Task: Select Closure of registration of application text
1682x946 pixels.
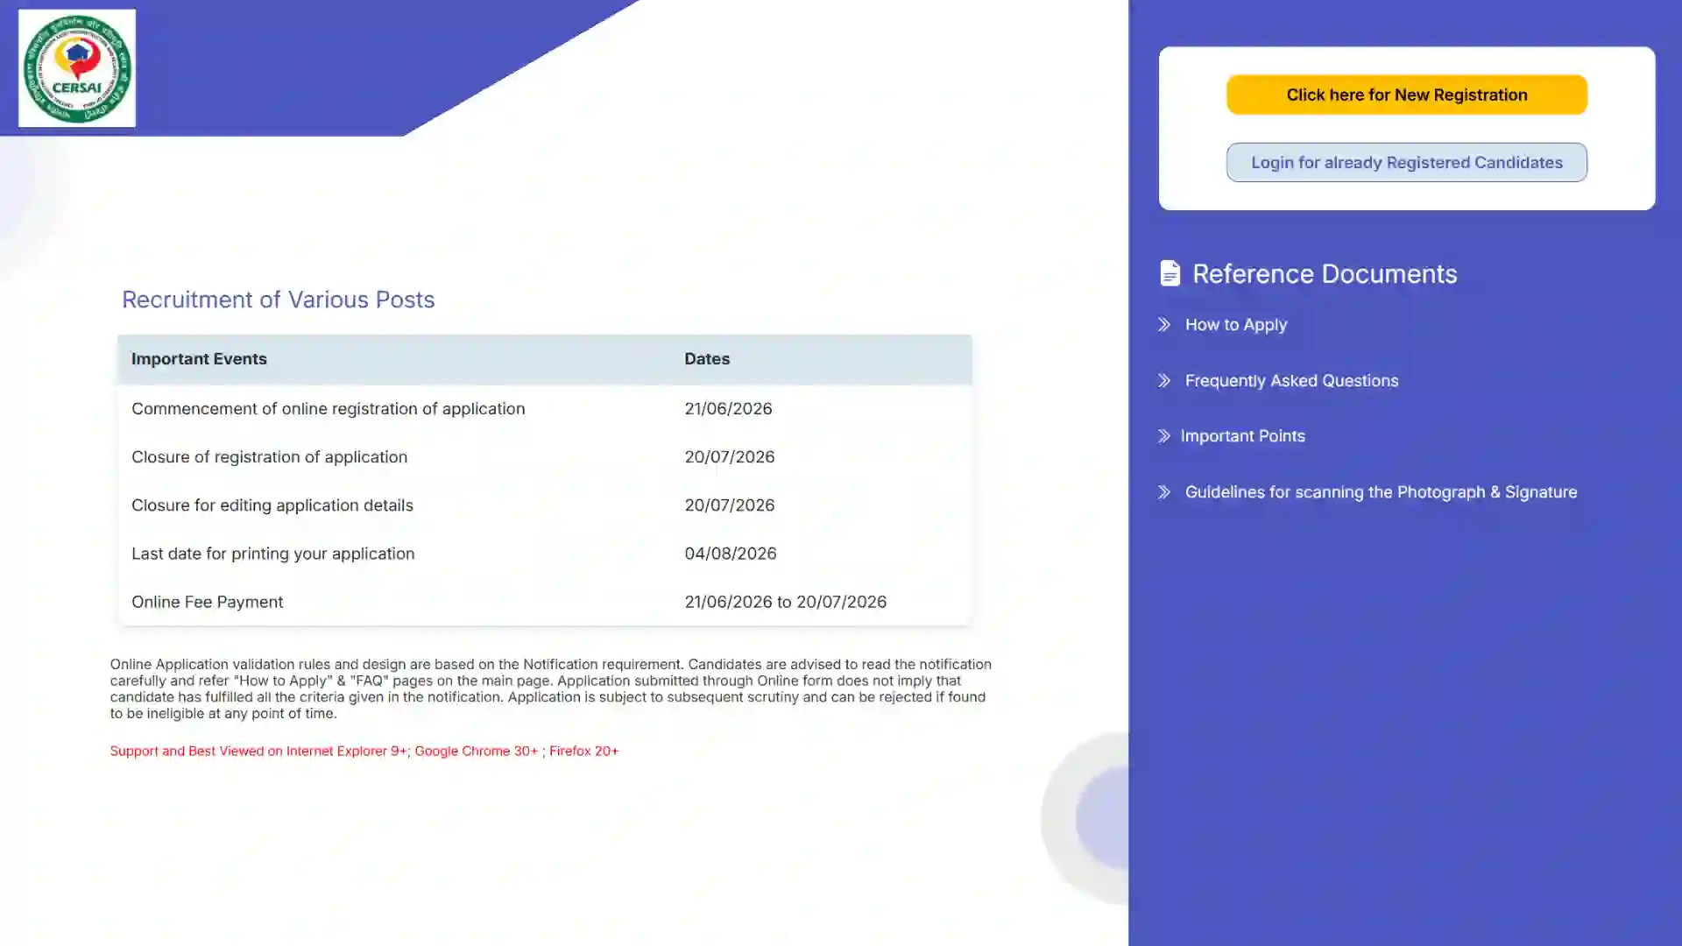Action: (x=269, y=457)
